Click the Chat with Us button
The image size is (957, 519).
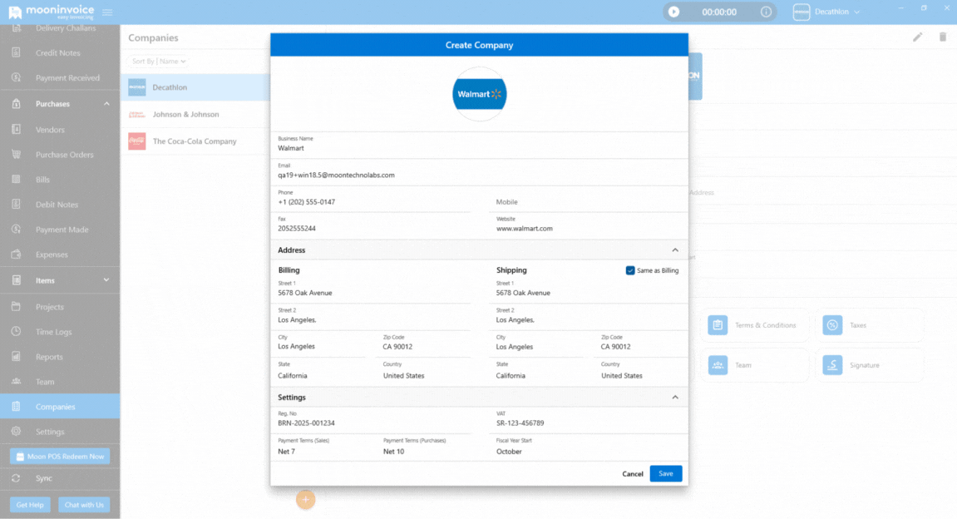click(x=84, y=505)
